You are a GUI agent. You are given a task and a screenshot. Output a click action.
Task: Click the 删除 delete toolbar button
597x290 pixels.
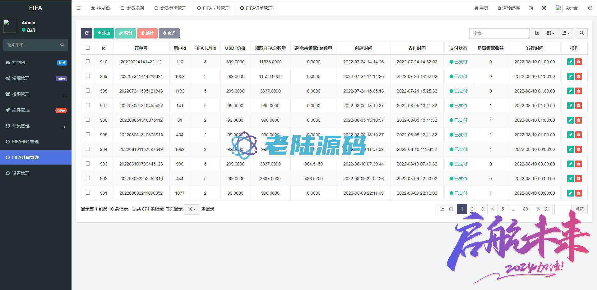click(x=147, y=33)
